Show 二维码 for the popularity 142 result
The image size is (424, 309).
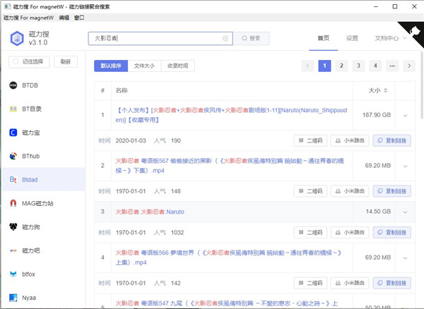point(310,283)
